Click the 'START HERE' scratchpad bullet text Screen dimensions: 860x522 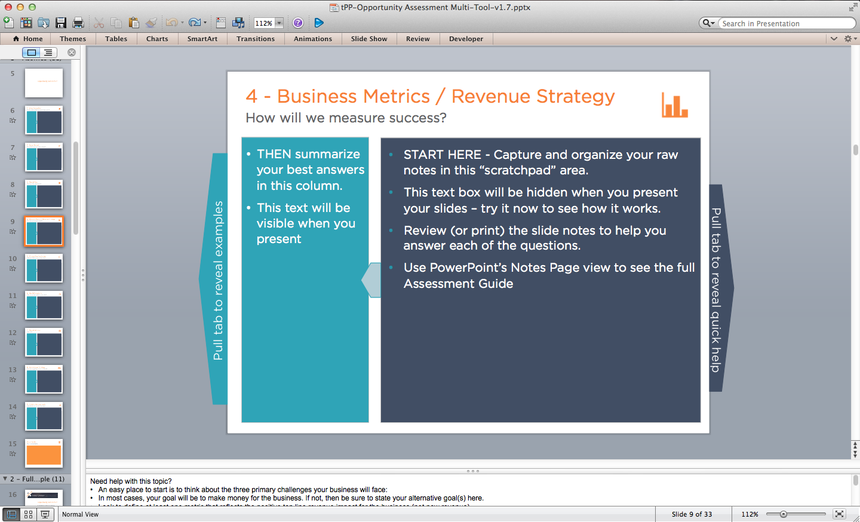pyautogui.click(x=541, y=162)
